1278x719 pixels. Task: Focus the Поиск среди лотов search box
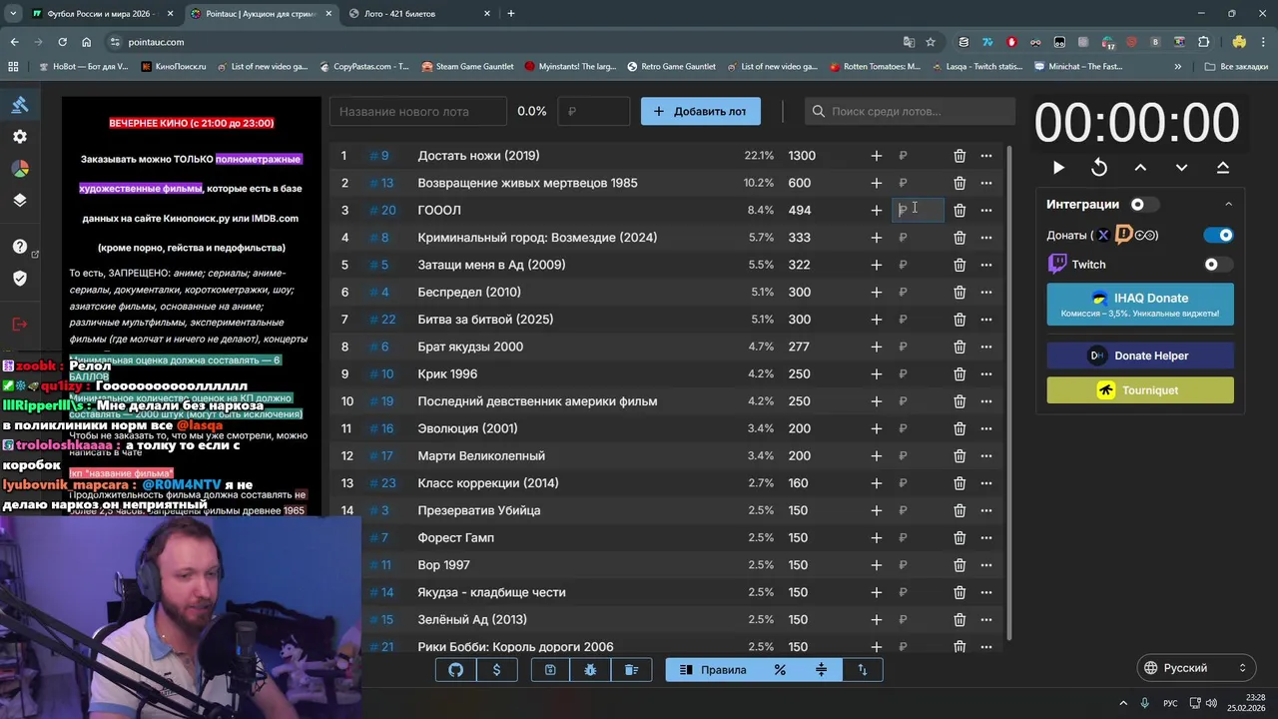click(910, 111)
